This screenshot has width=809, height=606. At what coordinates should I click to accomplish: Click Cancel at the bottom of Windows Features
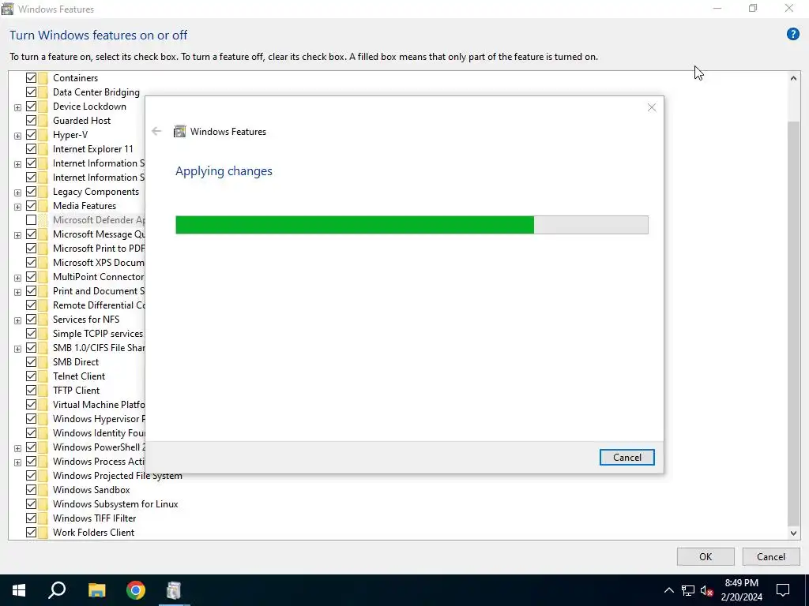click(771, 556)
